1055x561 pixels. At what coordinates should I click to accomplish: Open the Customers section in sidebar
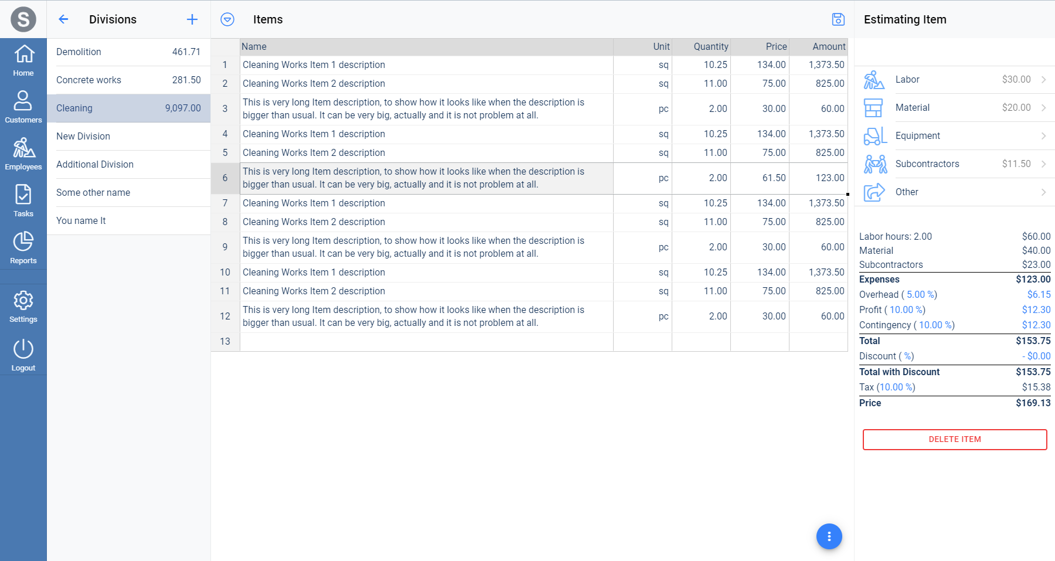click(23, 107)
